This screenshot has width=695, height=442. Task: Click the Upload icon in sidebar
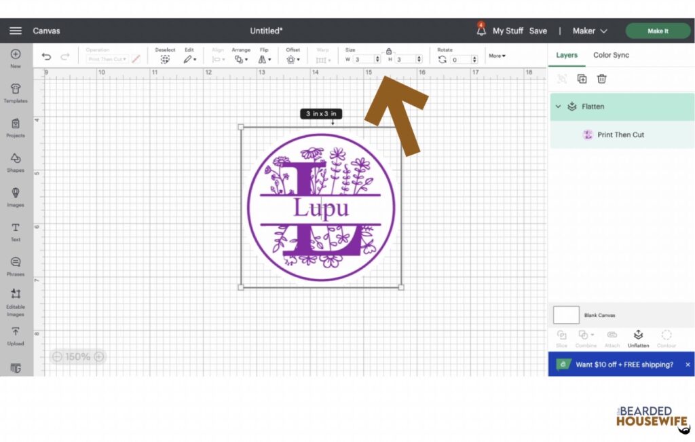[x=15, y=335]
